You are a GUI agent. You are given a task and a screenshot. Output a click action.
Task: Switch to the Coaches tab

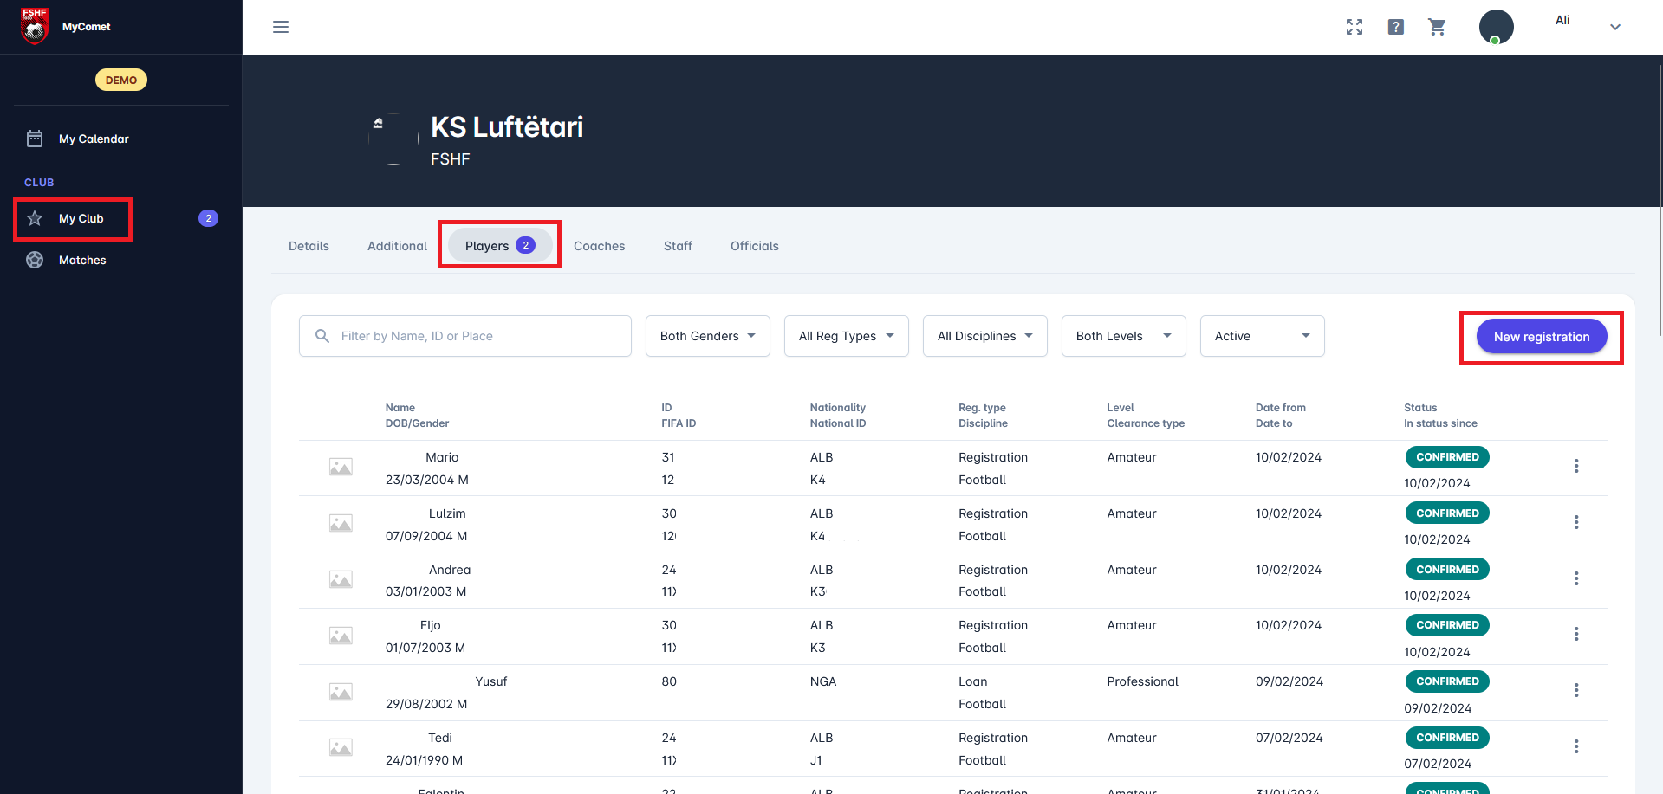click(x=599, y=246)
